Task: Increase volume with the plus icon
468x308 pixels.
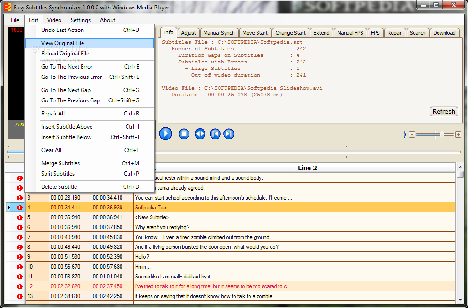Action: (x=458, y=135)
